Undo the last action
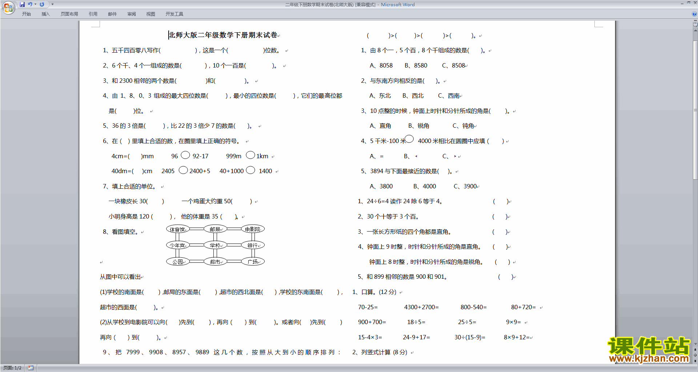The height and width of the screenshot is (372, 698). (x=30, y=4)
